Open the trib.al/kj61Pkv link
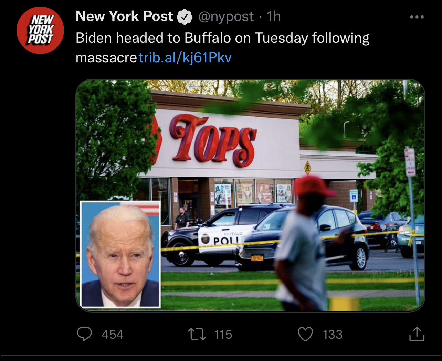 185,58
